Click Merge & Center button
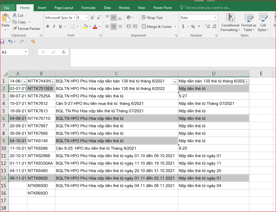 157,27
